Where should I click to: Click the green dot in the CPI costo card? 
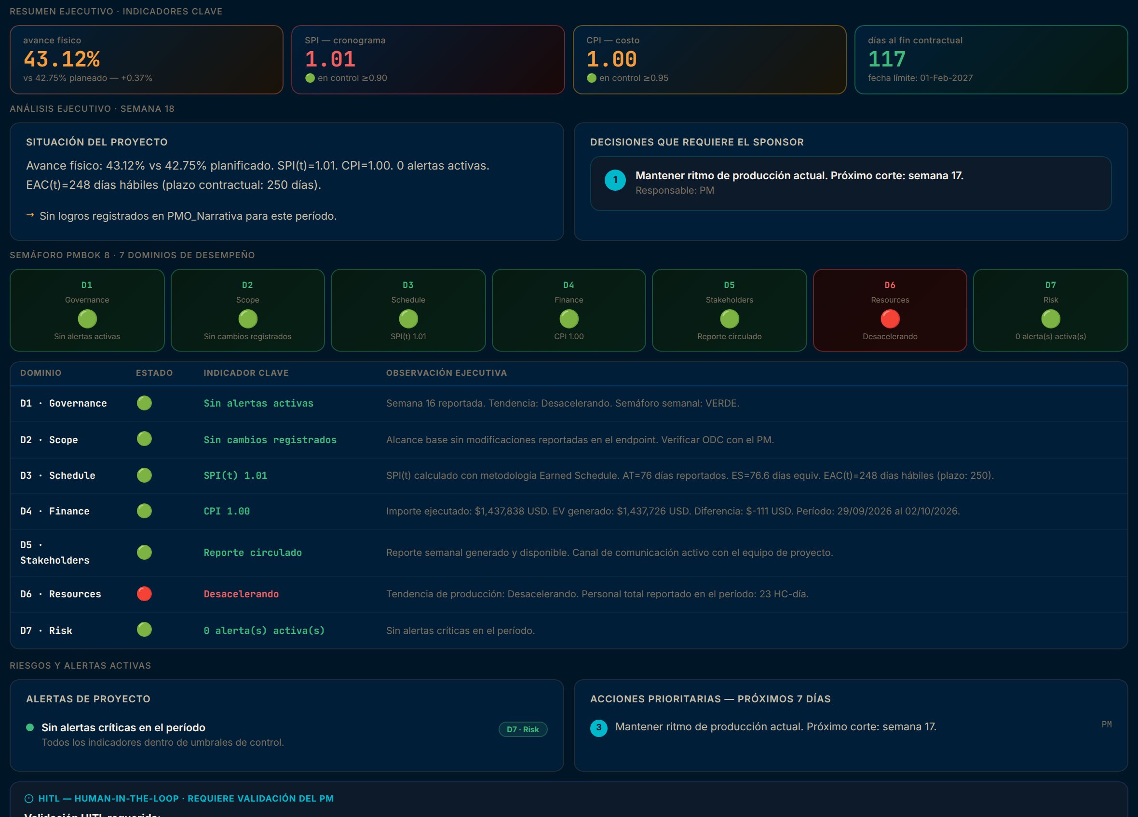click(592, 78)
